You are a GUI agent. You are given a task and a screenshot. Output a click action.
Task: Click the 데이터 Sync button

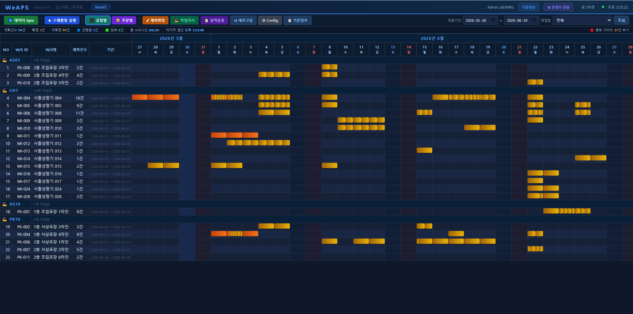click(21, 20)
